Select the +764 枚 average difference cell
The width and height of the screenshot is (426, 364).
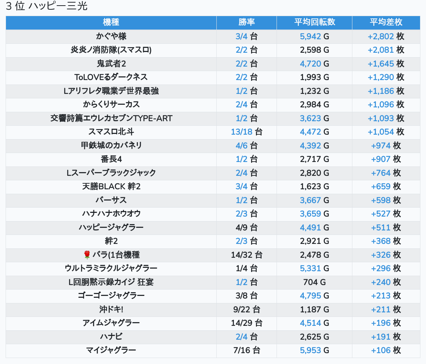click(x=386, y=173)
